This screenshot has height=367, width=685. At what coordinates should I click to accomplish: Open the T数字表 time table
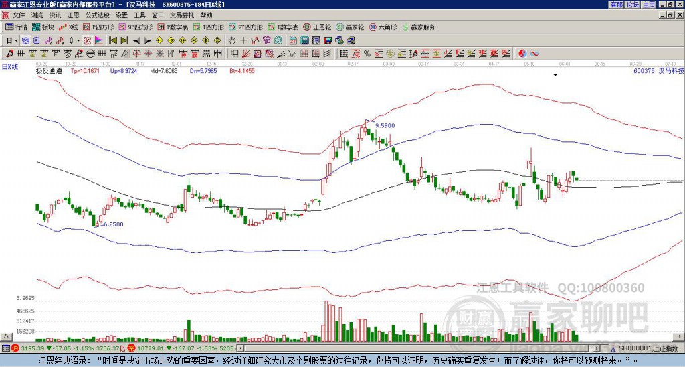click(283, 27)
